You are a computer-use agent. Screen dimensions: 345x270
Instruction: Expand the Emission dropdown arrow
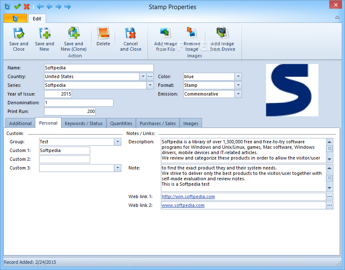click(x=238, y=94)
